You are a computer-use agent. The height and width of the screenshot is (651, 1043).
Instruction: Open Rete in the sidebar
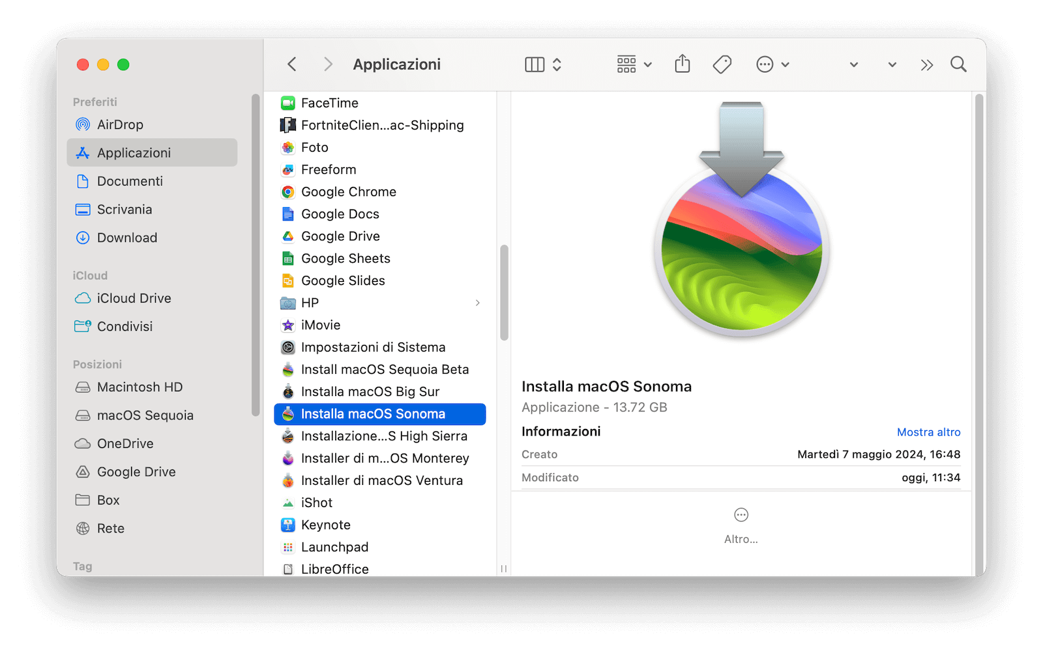(x=152, y=529)
